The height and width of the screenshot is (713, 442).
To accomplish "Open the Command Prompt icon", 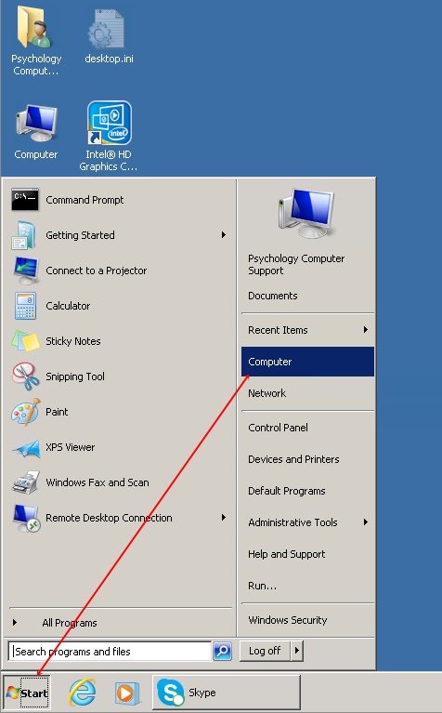I will pyautogui.click(x=25, y=199).
